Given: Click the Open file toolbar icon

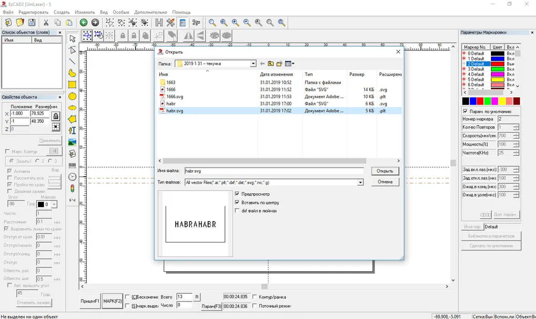Looking at the screenshot, I should [x=20, y=22].
